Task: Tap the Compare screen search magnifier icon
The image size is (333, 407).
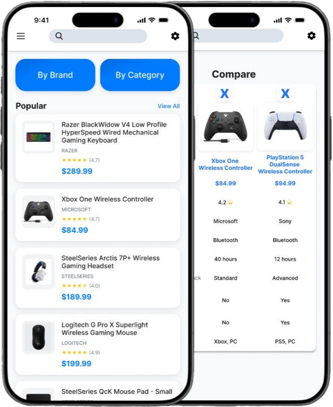Action: coord(196,36)
